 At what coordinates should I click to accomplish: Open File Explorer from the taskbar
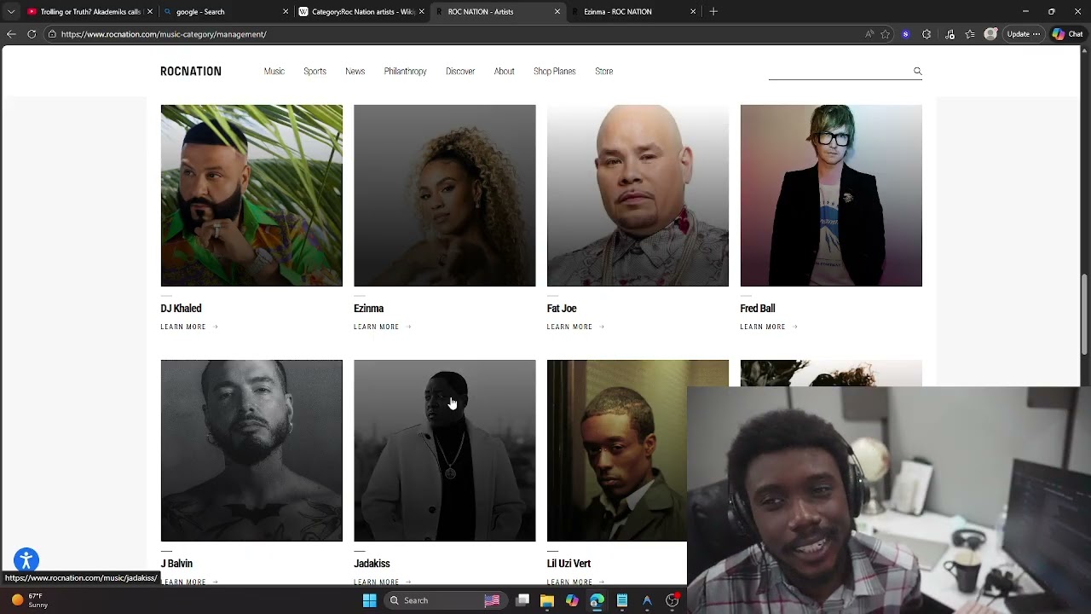(x=547, y=600)
